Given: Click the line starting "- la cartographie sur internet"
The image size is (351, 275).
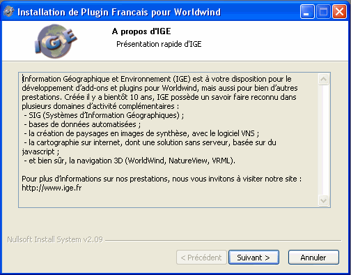Looking at the screenshot, I should pyautogui.click(x=150, y=142).
